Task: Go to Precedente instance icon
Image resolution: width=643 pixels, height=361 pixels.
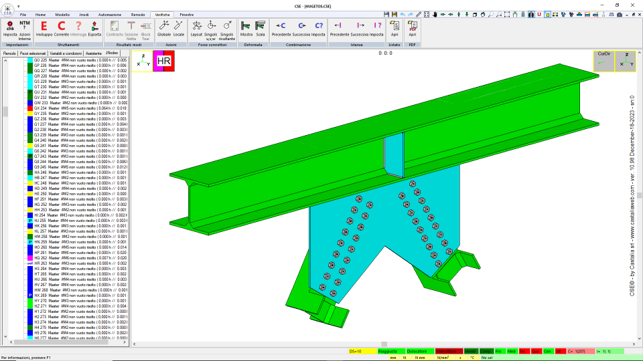Action: [339, 29]
